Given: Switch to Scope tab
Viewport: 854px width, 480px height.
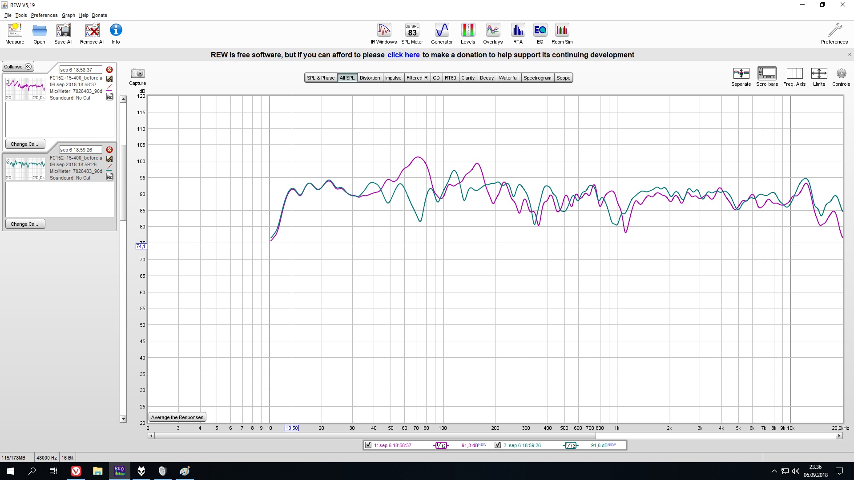Looking at the screenshot, I should coord(563,78).
